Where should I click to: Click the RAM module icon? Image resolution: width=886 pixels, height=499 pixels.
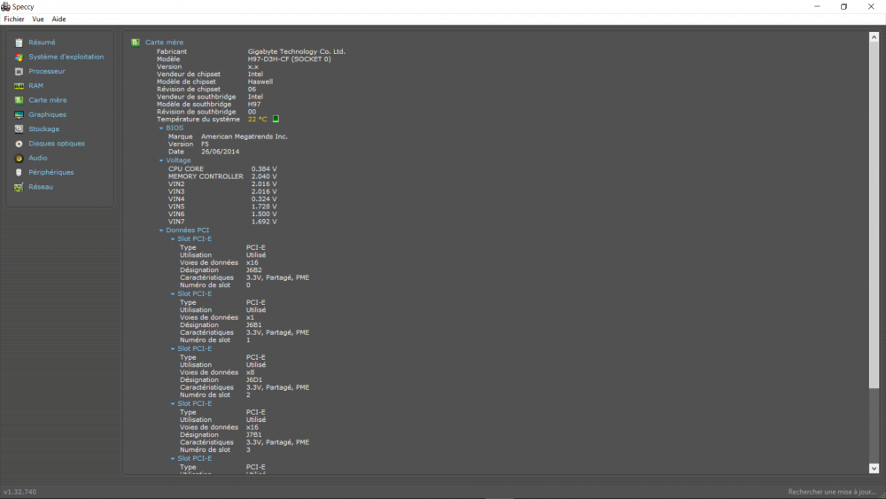(19, 86)
